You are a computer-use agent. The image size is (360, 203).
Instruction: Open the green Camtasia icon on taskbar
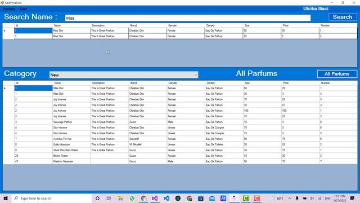[246, 198]
